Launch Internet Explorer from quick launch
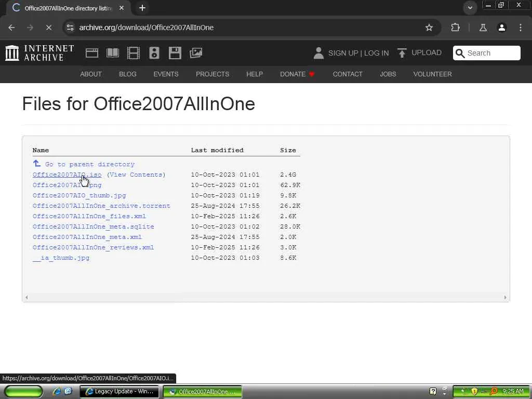 [57, 391]
